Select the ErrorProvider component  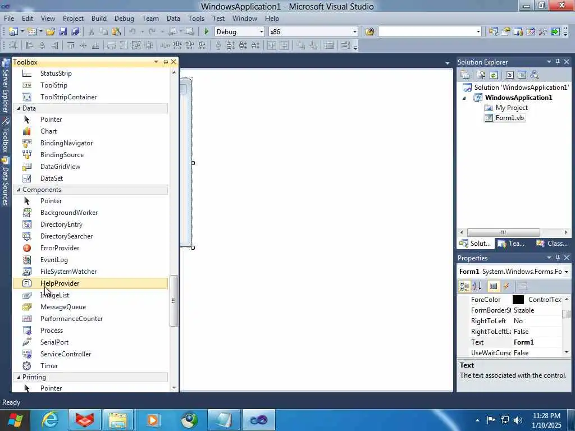[x=90, y=248]
